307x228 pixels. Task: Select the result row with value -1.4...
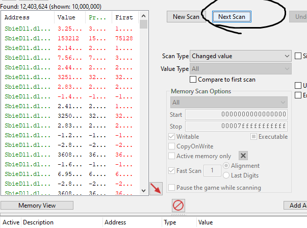pos(70,96)
